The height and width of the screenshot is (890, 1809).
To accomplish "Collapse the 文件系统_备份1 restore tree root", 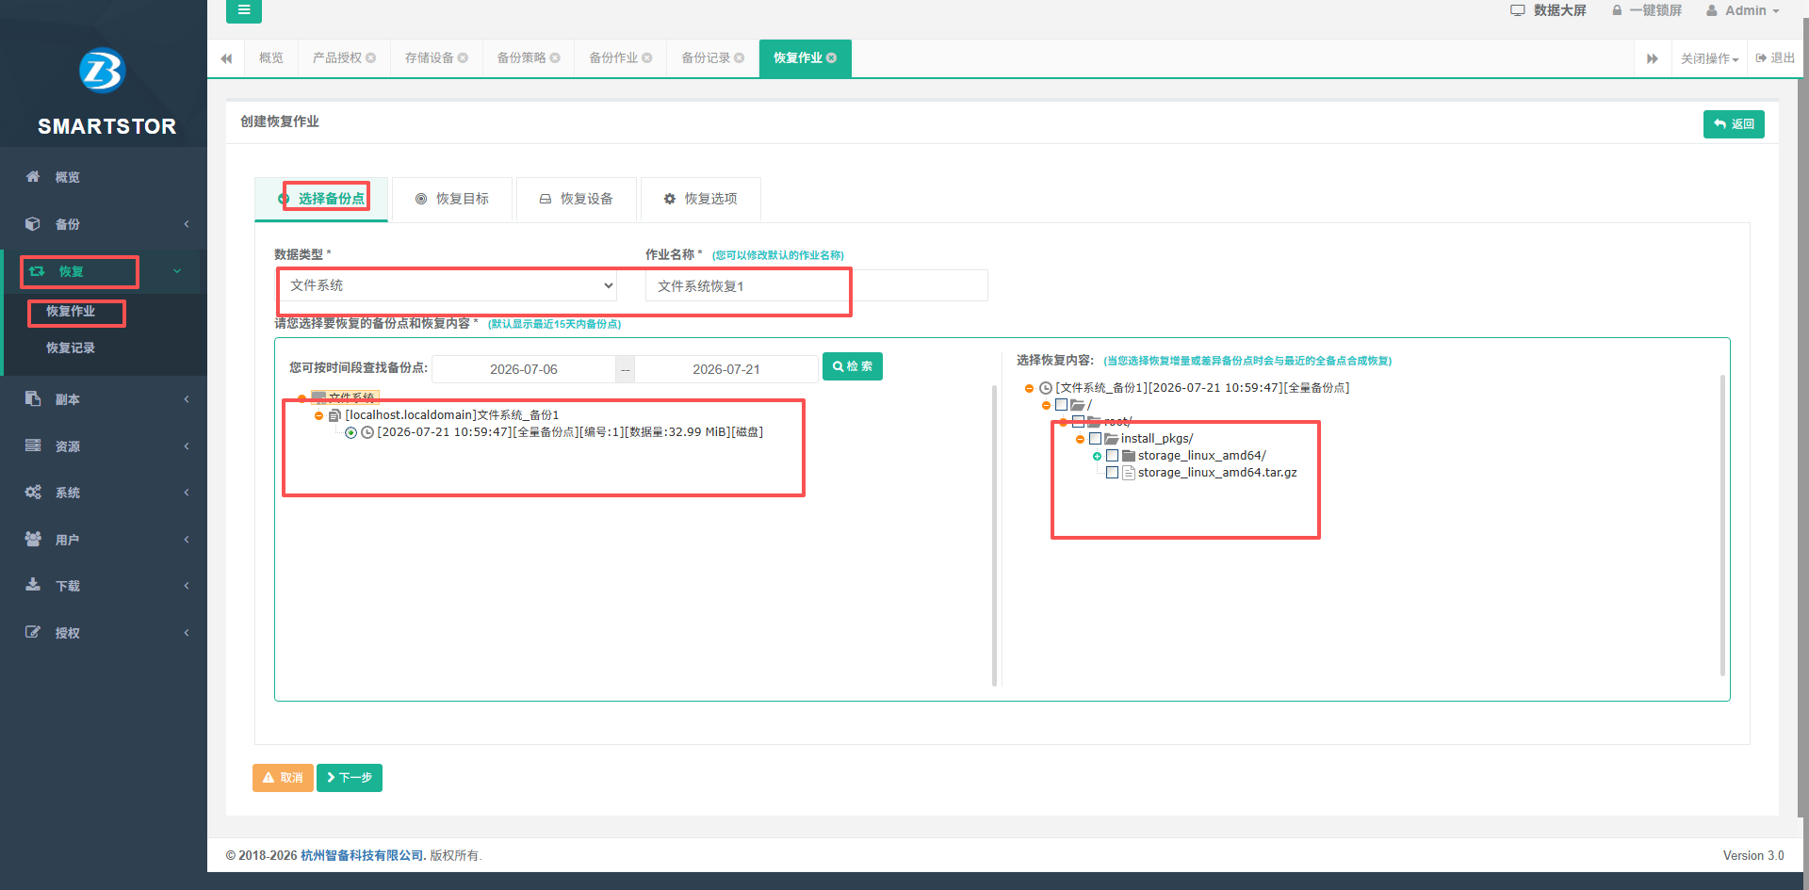I will pos(1029,388).
